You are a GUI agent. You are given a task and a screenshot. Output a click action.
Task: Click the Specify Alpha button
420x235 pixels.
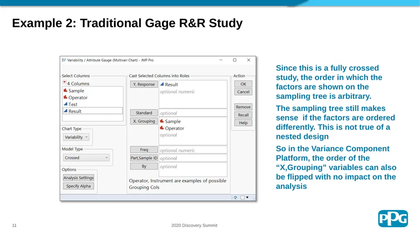pos(78,186)
